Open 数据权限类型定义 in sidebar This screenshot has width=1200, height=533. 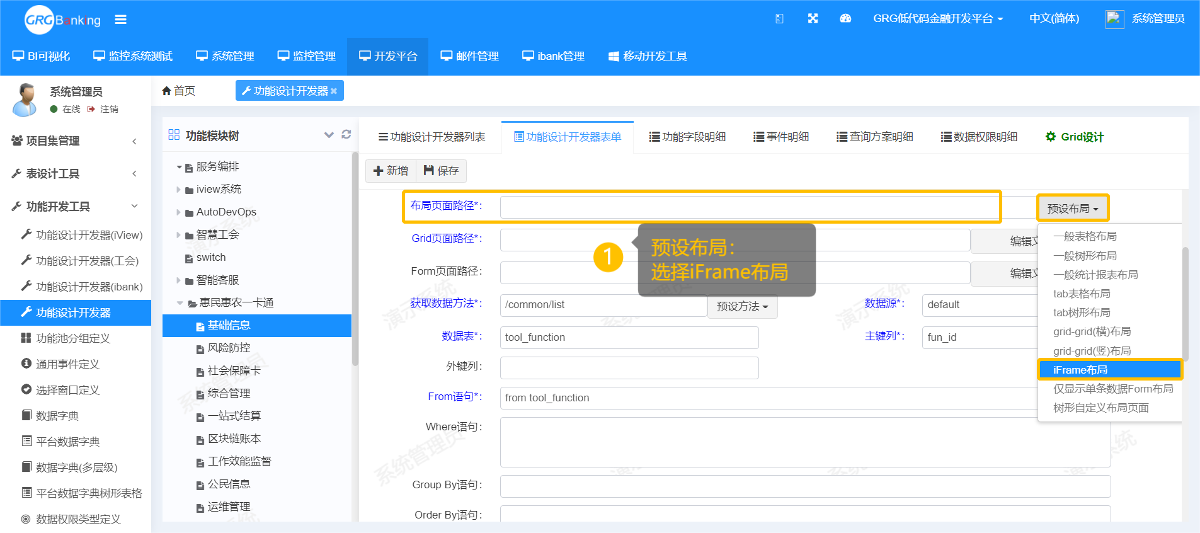[x=71, y=519]
